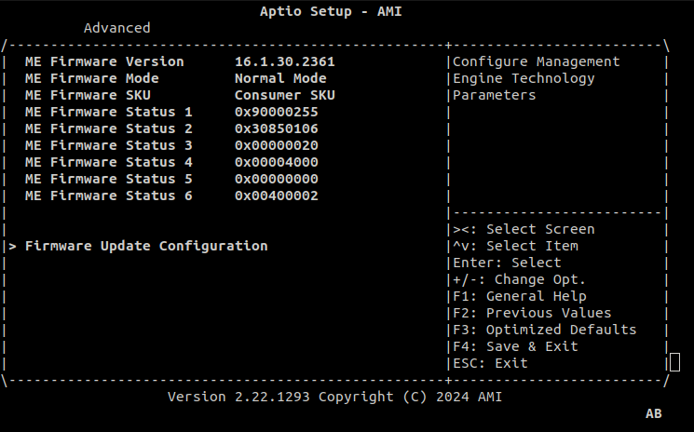Screen dimensions: 694x432
Task: Select the ME Firmware Status 3 row
Action: tap(108, 145)
